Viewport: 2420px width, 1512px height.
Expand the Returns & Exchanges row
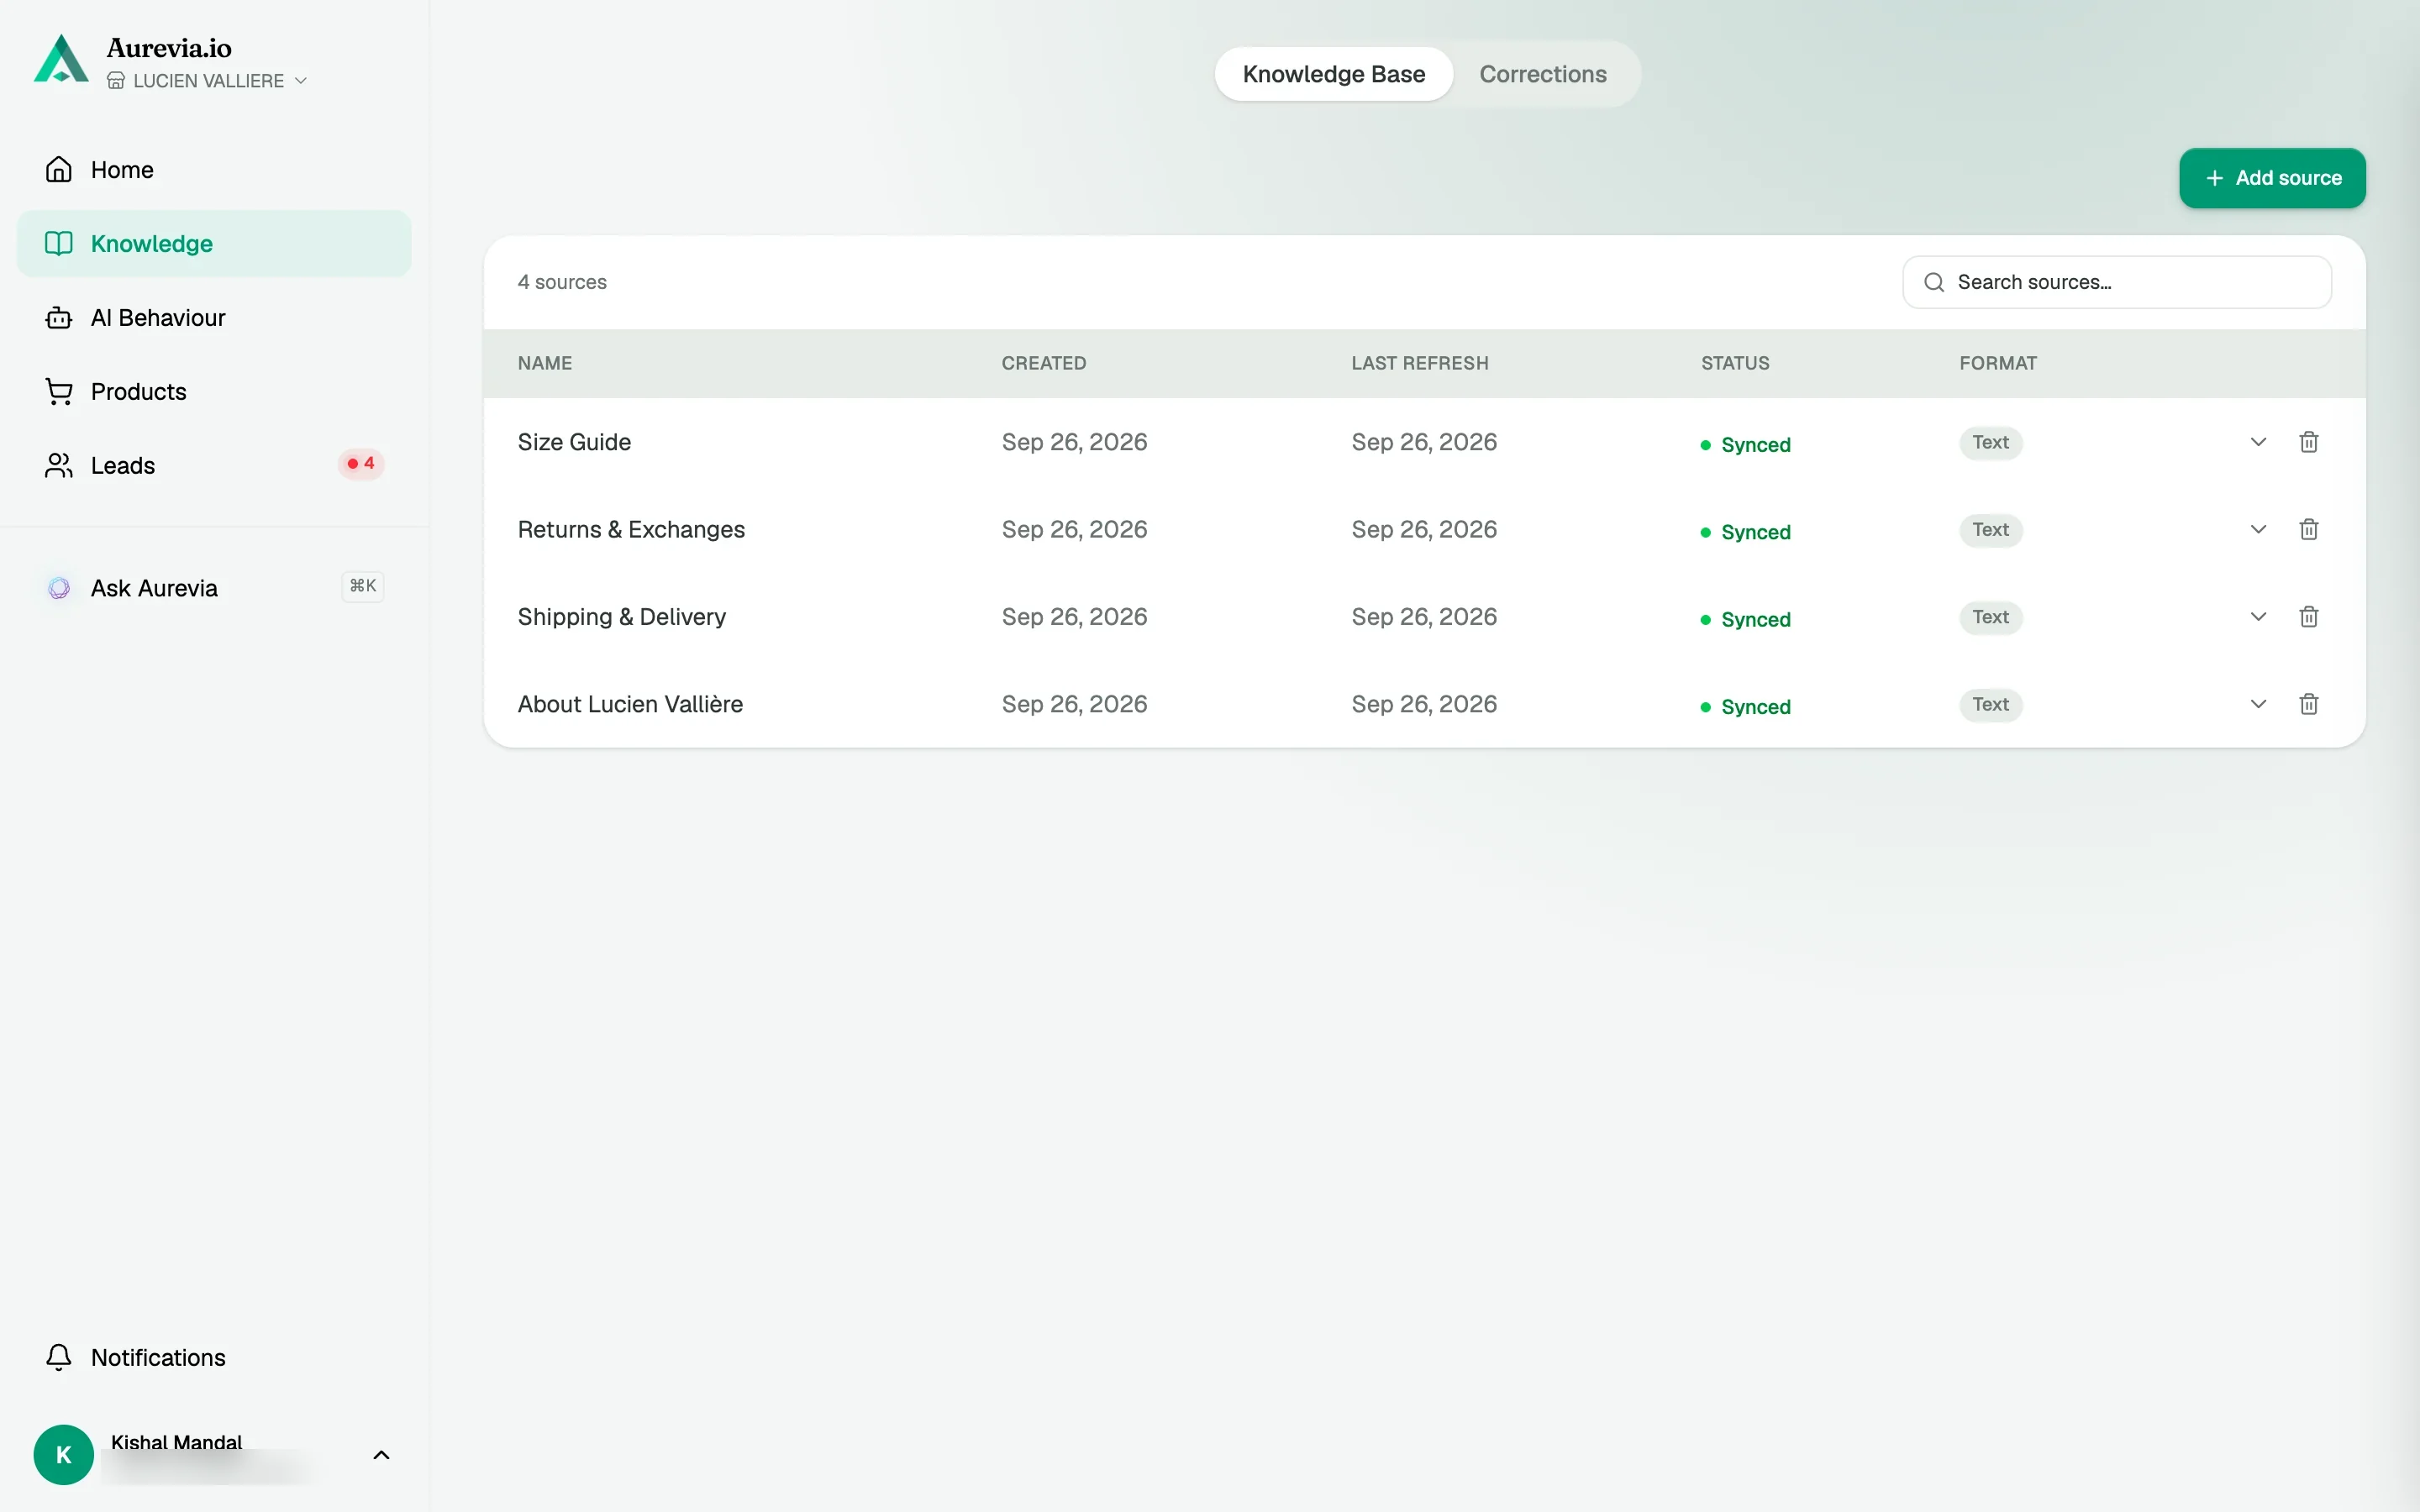(2258, 529)
